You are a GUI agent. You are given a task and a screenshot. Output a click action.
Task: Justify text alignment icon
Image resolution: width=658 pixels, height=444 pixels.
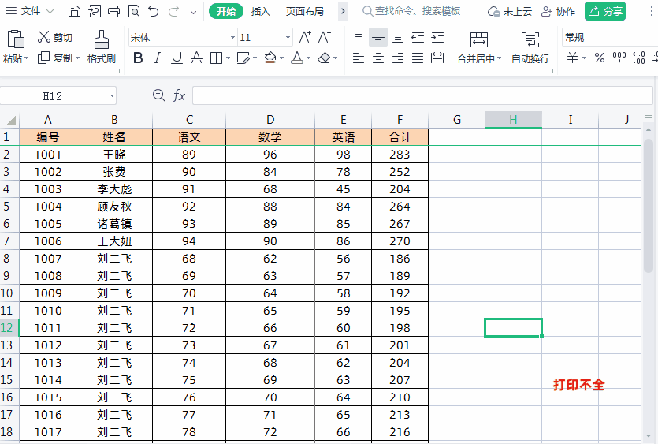[418, 58]
